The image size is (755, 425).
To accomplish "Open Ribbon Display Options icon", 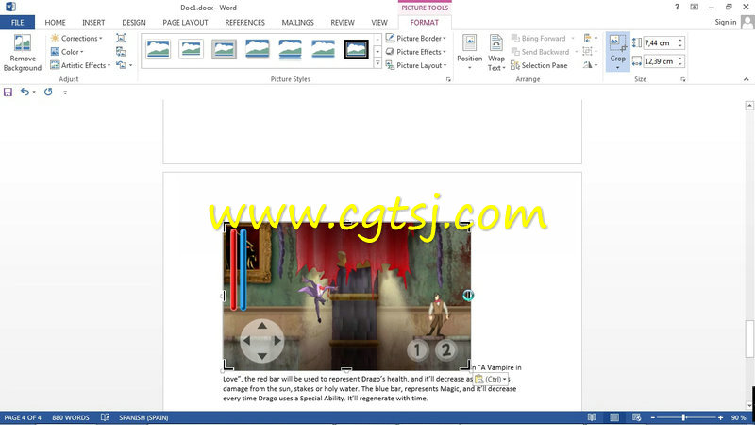I will click(x=694, y=7).
